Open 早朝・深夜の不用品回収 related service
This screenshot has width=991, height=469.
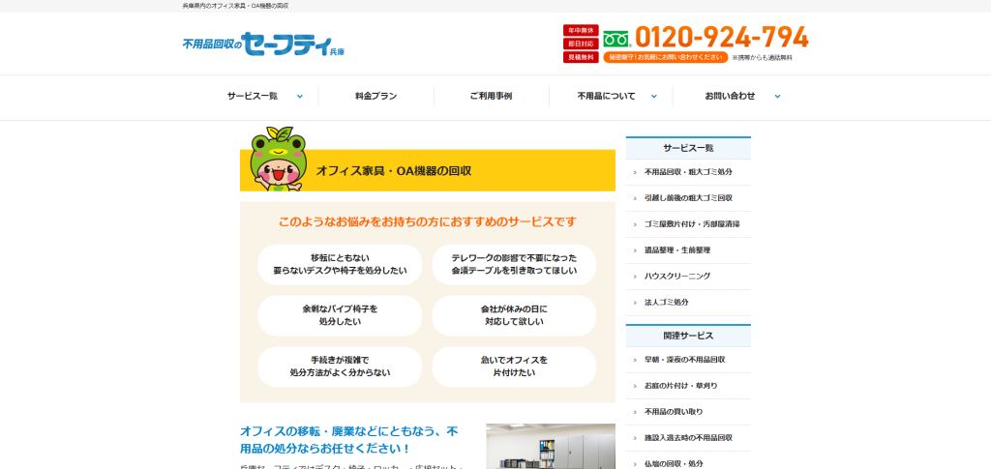click(684, 360)
